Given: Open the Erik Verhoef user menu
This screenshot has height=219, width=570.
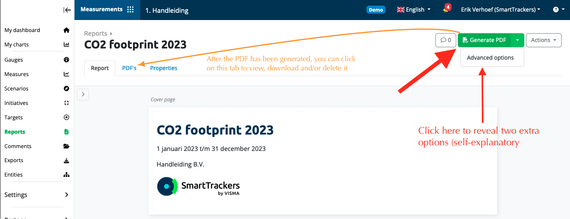Looking at the screenshot, I should coord(501,10).
